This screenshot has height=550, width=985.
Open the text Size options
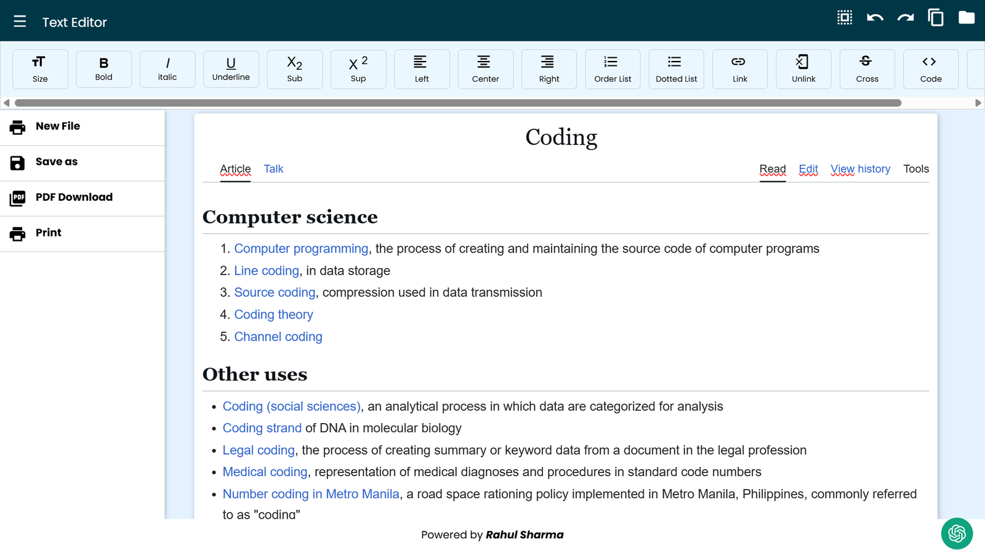[x=40, y=69]
